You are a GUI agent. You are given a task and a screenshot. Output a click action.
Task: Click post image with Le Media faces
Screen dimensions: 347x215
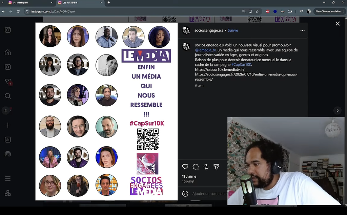coord(106,111)
